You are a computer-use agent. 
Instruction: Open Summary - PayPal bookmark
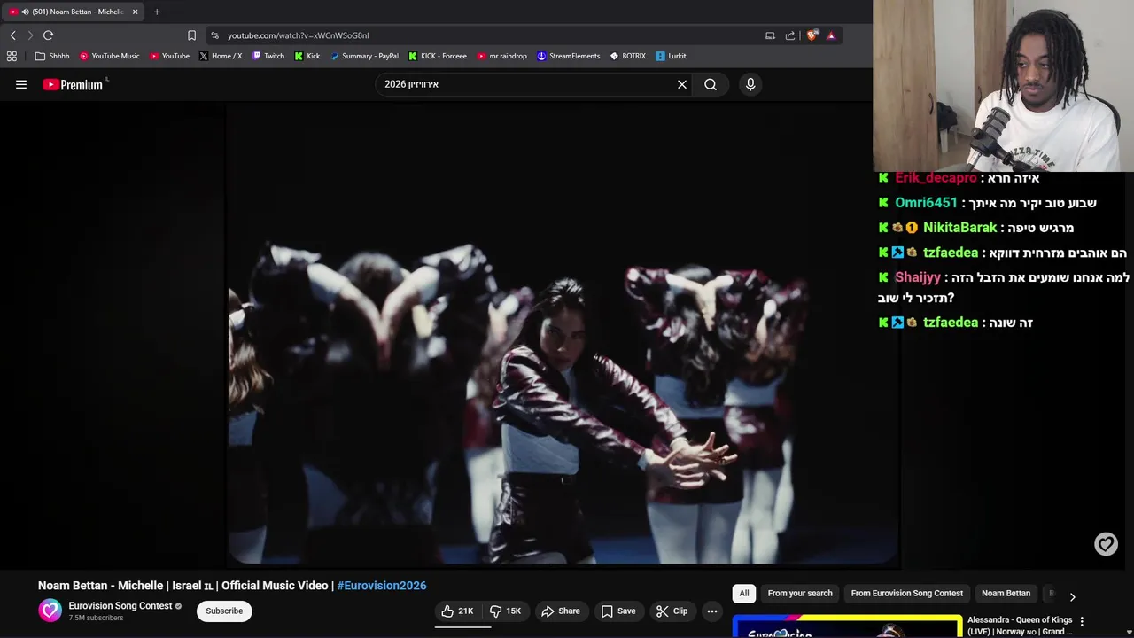coord(364,56)
